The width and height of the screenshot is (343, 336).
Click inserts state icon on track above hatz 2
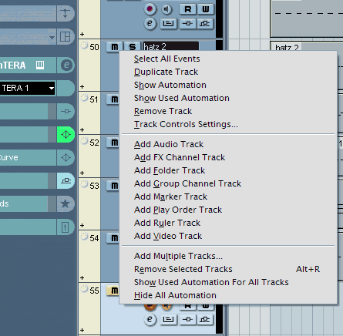click(187, 24)
